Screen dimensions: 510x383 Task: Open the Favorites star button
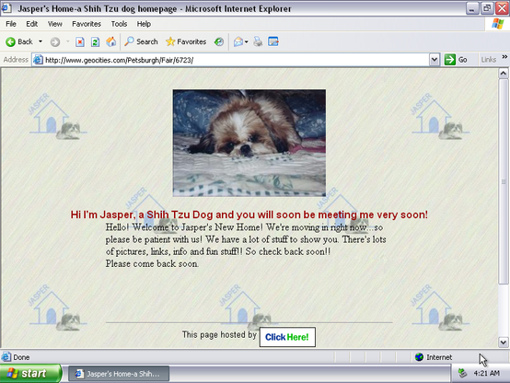point(186,41)
